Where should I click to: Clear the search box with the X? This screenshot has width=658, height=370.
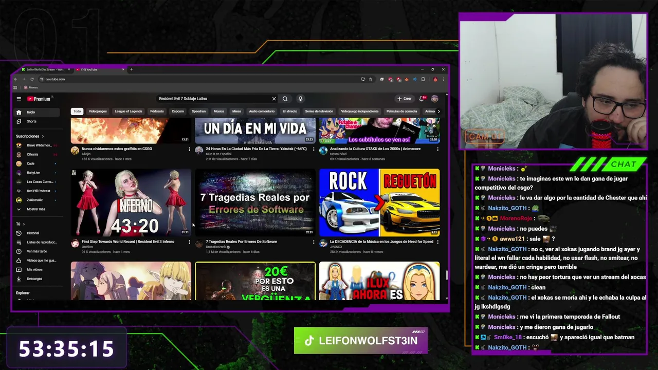274,99
